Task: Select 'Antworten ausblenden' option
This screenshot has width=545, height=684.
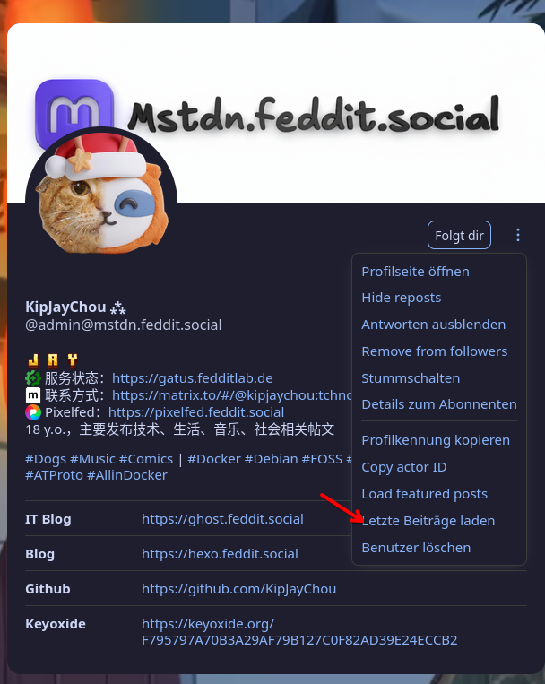Action: coord(433,325)
